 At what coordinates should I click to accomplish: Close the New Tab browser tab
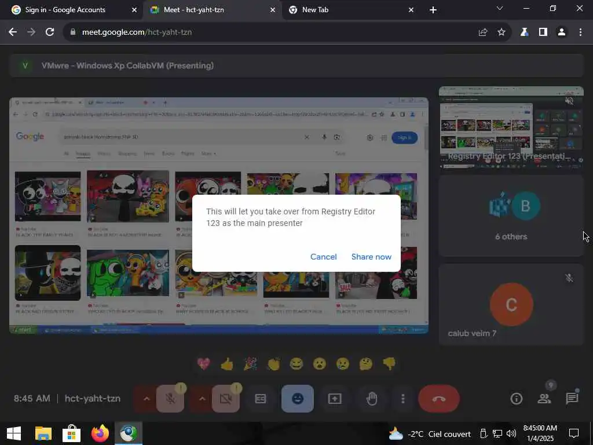coord(411,10)
